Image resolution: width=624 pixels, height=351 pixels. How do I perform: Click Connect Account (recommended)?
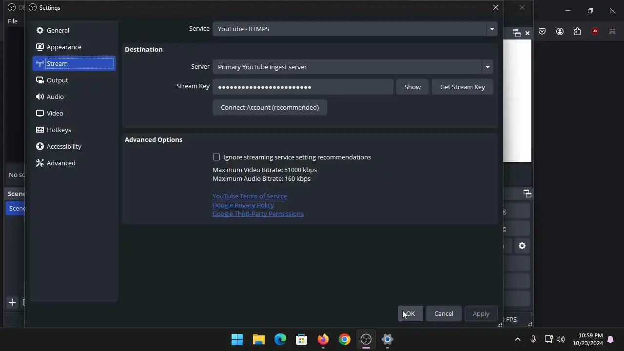pyautogui.click(x=270, y=107)
